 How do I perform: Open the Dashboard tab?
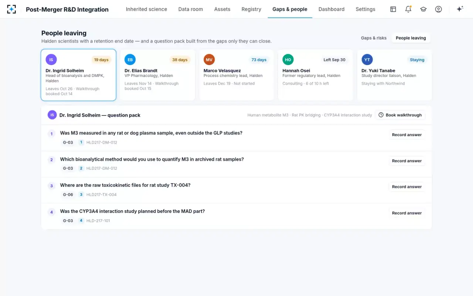pyautogui.click(x=331, y=9)
